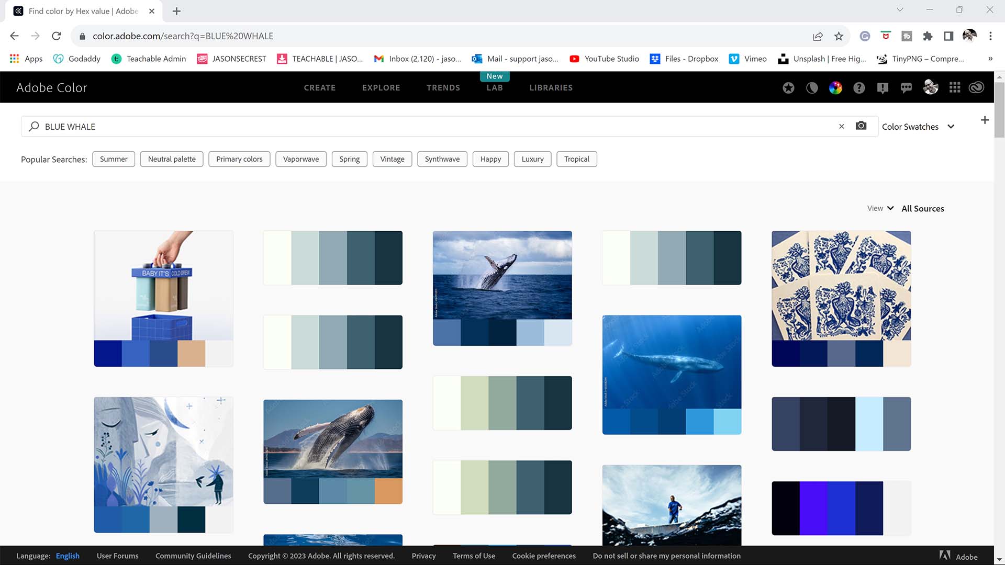Select the bright violet swatch in the bottom-right palette
The image size is (1005, 565).
click(x=813, y=508)
